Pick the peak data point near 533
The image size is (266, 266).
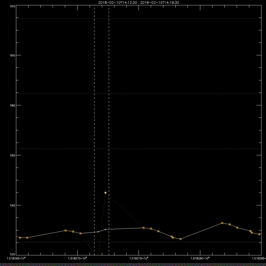[222, 223]
